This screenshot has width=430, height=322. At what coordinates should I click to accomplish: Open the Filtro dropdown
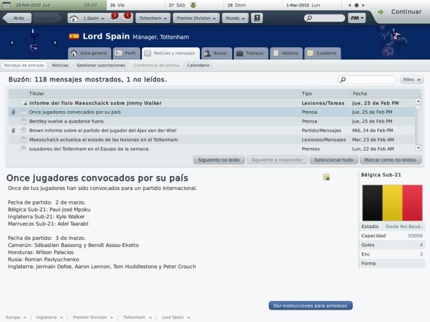point(412,79)
